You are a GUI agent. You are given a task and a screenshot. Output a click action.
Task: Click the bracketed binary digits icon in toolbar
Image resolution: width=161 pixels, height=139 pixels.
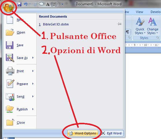coord(54,4)
